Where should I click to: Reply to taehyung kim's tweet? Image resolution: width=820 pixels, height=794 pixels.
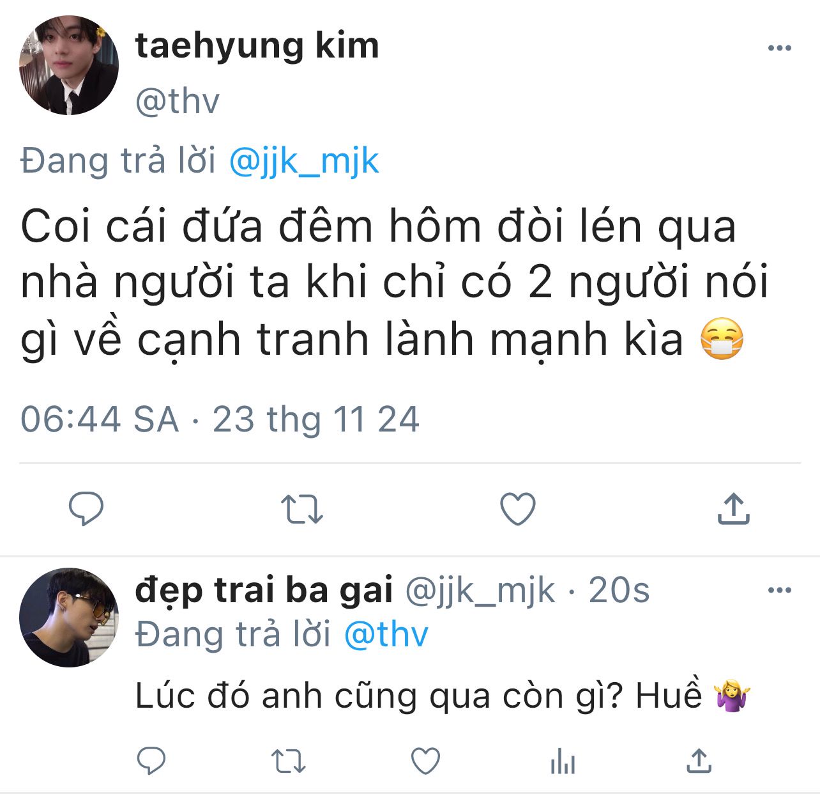(86, 509)
